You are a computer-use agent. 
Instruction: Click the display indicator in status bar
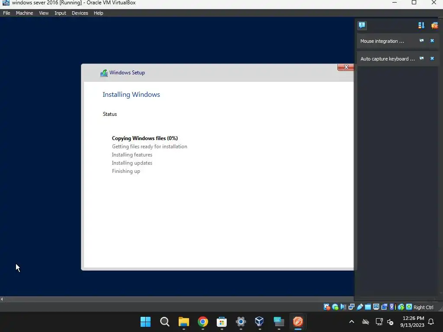pyautogui.click(x=376, y=307)
